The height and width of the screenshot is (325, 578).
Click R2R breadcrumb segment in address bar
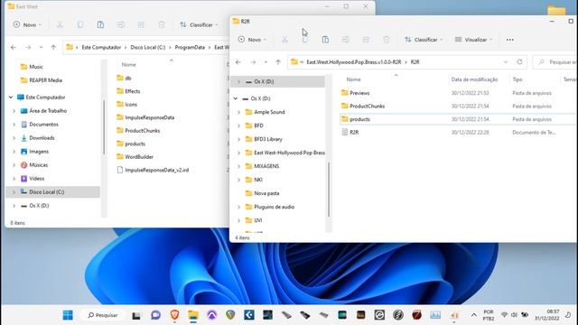pos(415,62)
